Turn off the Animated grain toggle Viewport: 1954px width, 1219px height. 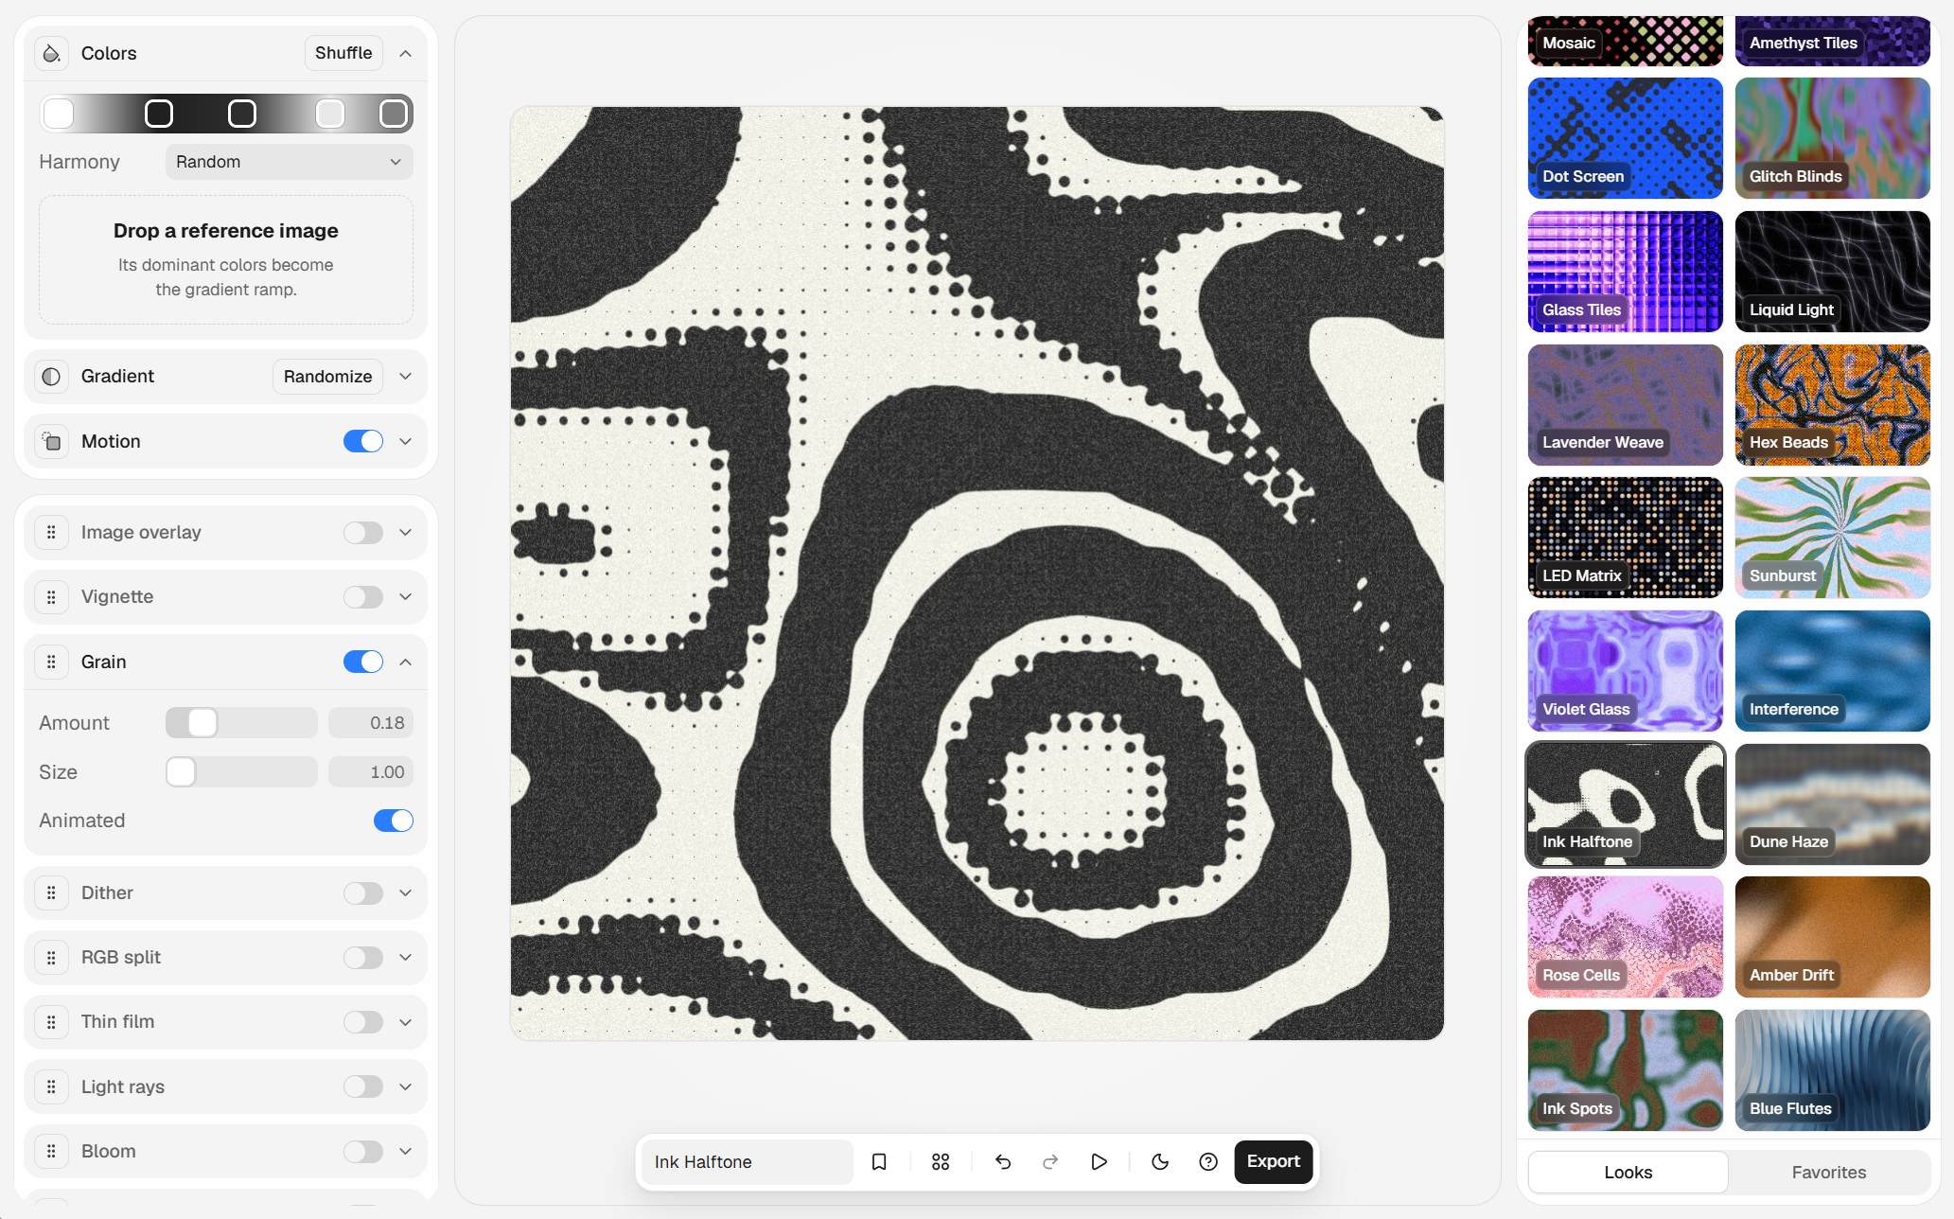394,821
